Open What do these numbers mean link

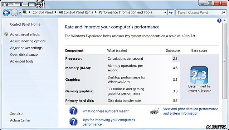[x=106, y=111]
